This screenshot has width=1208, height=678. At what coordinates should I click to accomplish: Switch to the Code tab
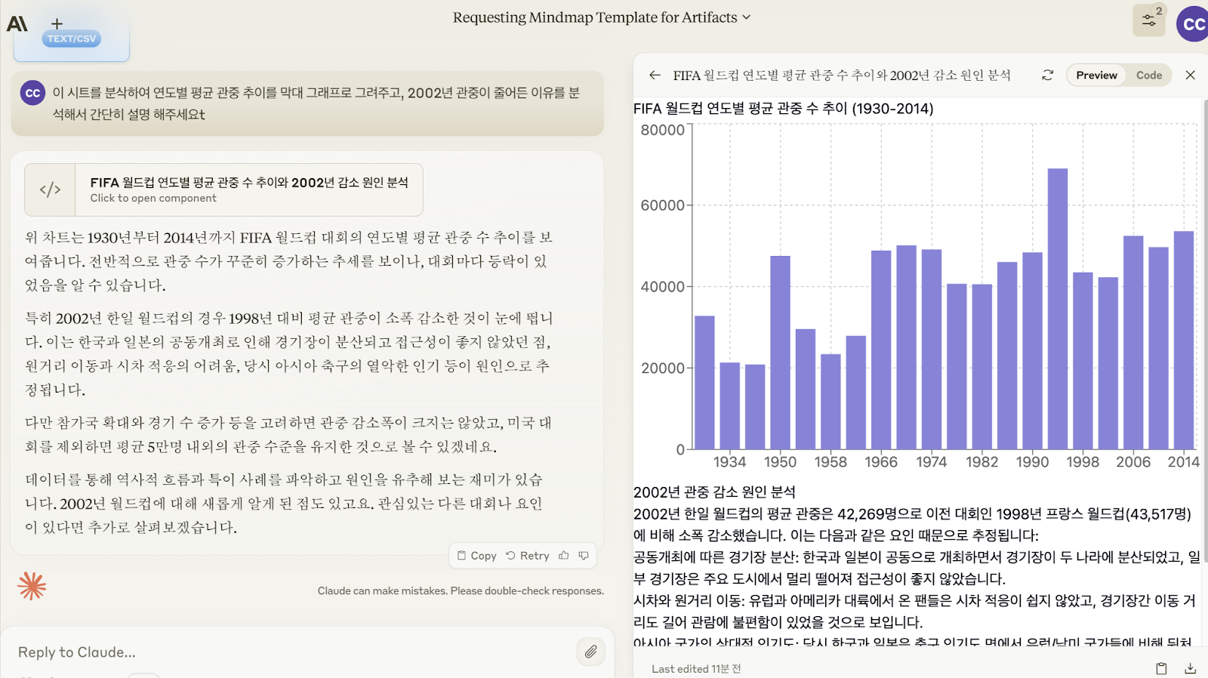click(1149, 75)
